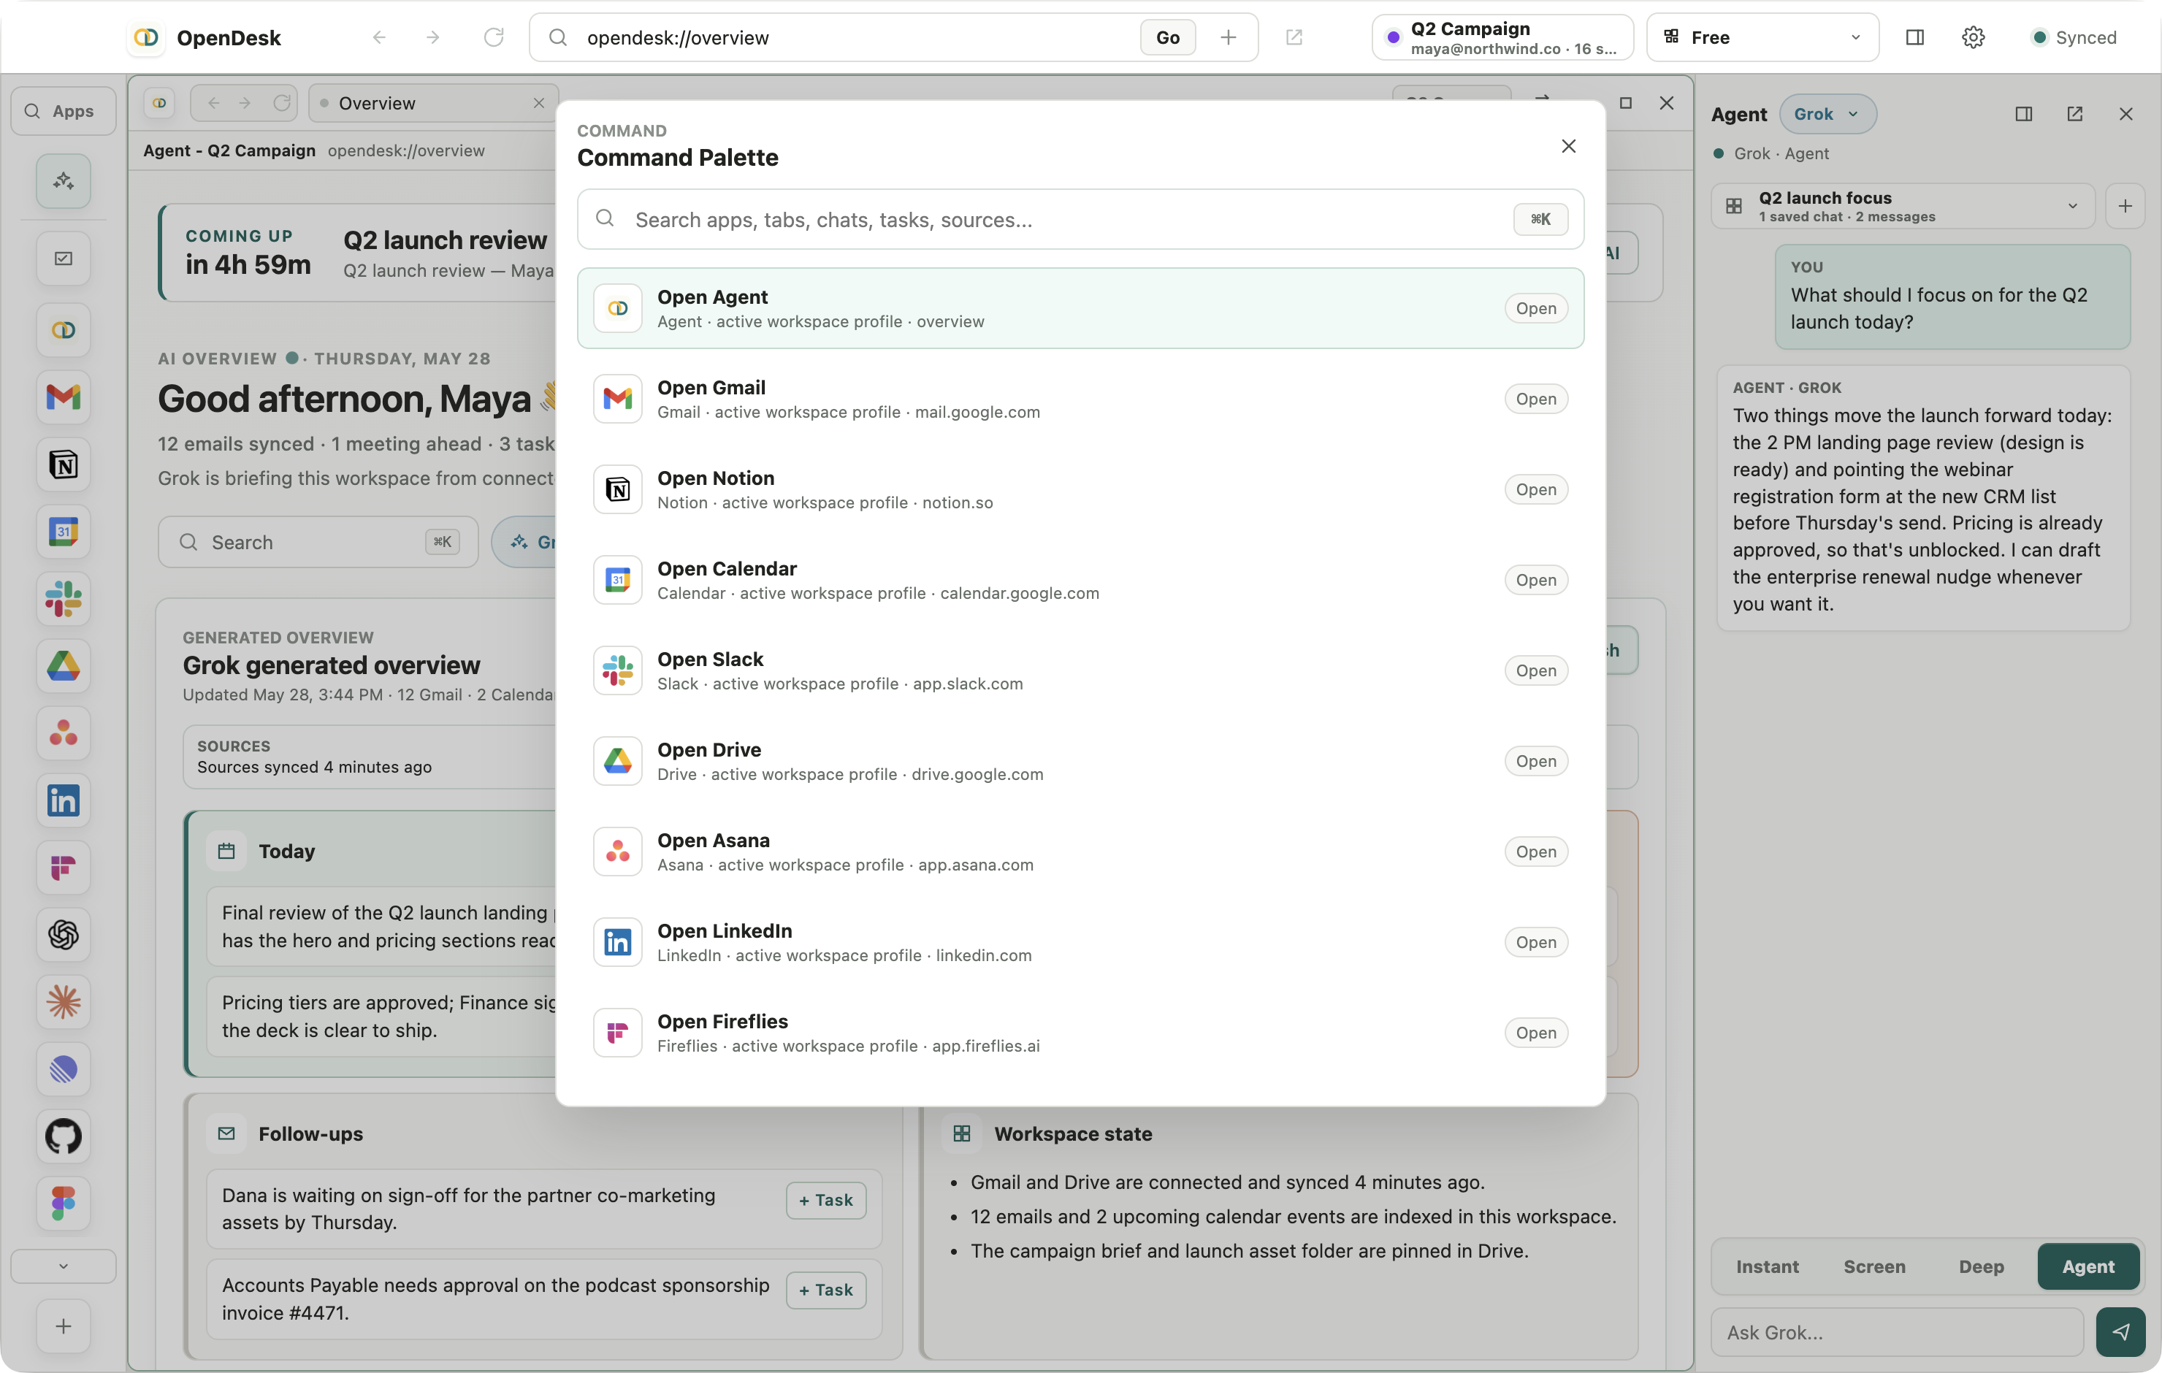Toggle the side panel icon in top bar
Screen dimensions: 2162x1373
click(1915, 37)
